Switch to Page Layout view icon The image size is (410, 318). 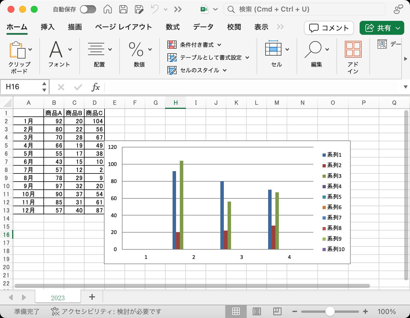(x=257, y=311)
